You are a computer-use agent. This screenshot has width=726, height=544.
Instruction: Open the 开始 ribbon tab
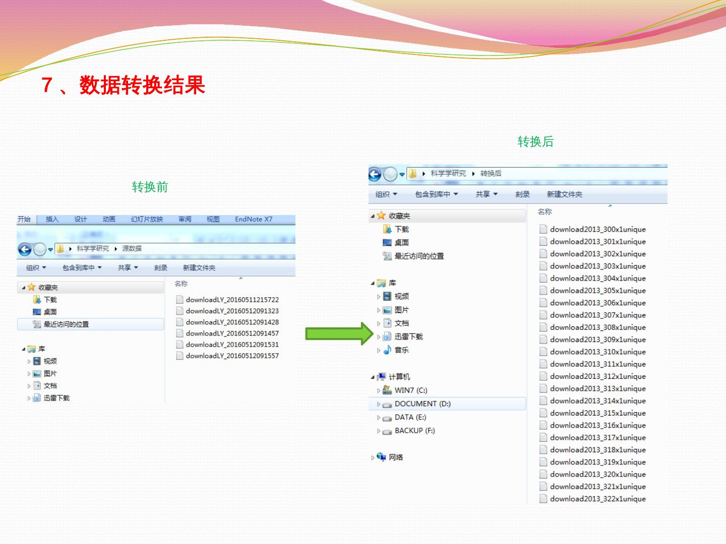tap(24, 219)
